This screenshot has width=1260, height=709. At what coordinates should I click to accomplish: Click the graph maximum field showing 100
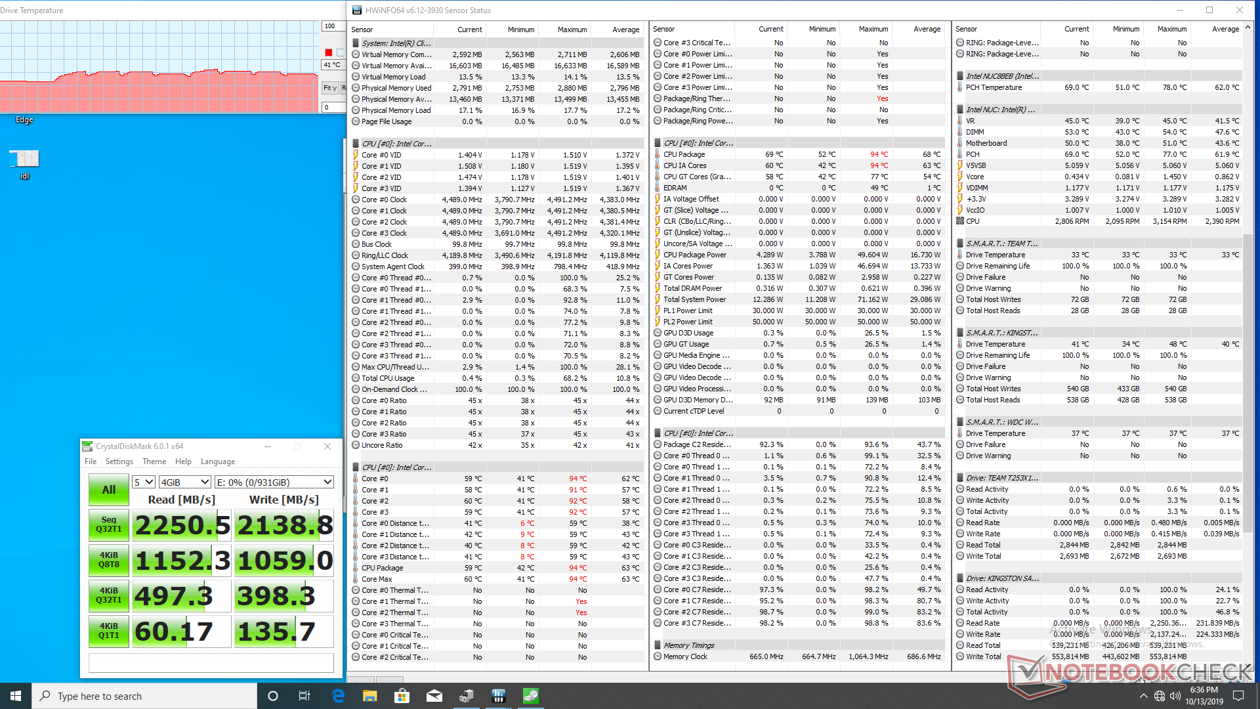(333, 26)
